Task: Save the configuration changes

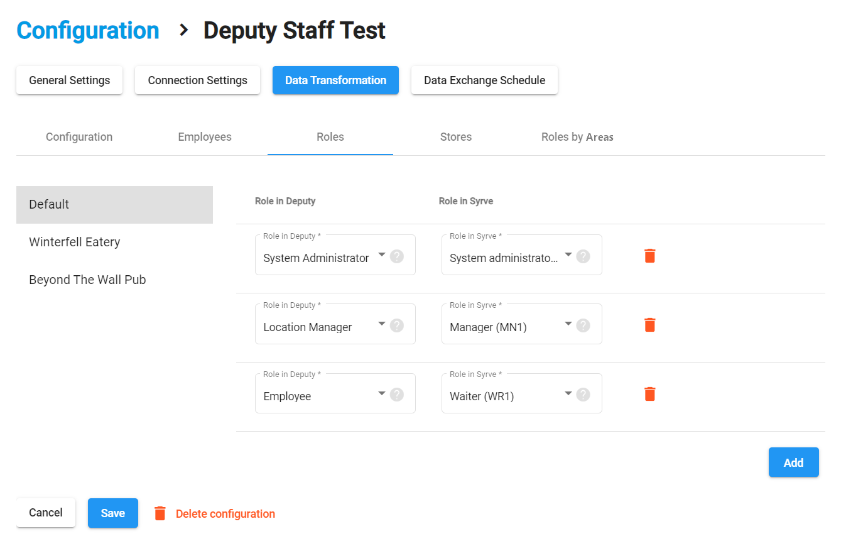Action: pos(113,513)
